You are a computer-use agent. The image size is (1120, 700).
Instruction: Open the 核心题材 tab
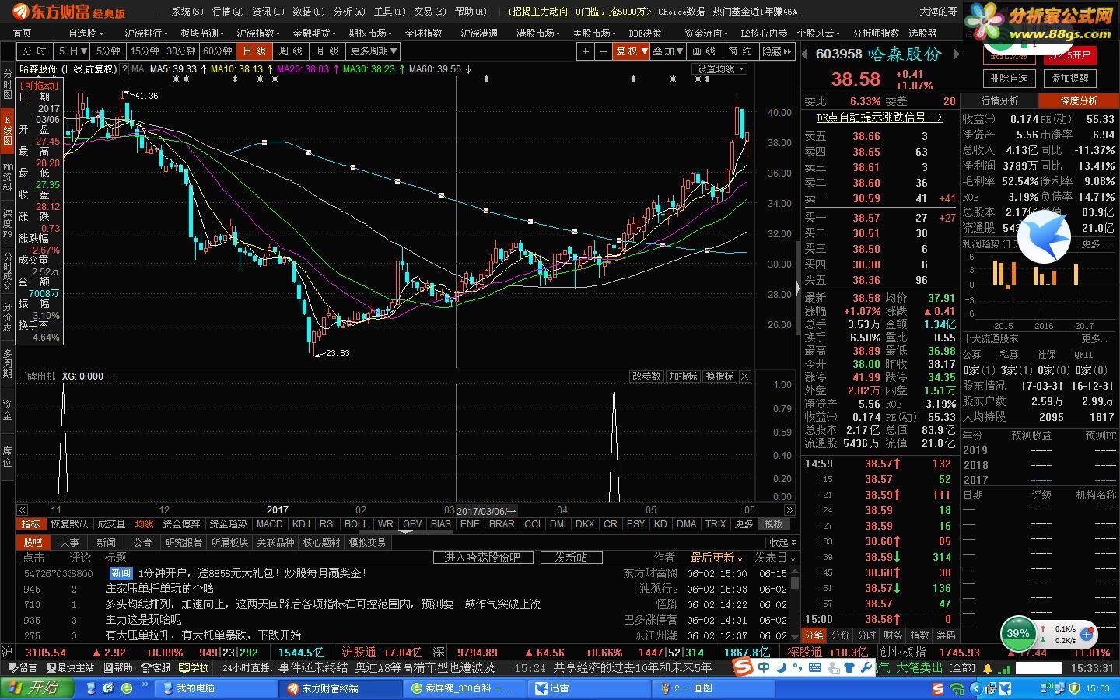(321, 543)
